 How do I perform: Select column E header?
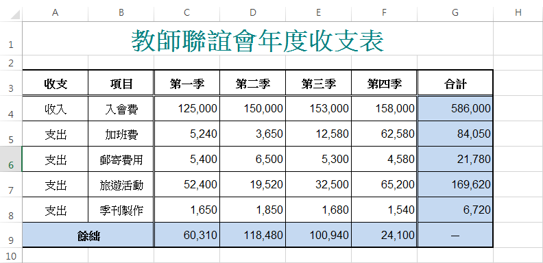click(x=319, y=12)
